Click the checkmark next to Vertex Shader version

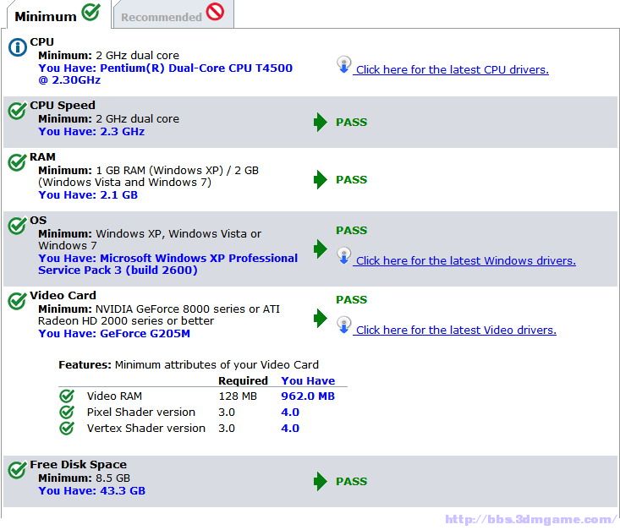(x=67, y=428)
